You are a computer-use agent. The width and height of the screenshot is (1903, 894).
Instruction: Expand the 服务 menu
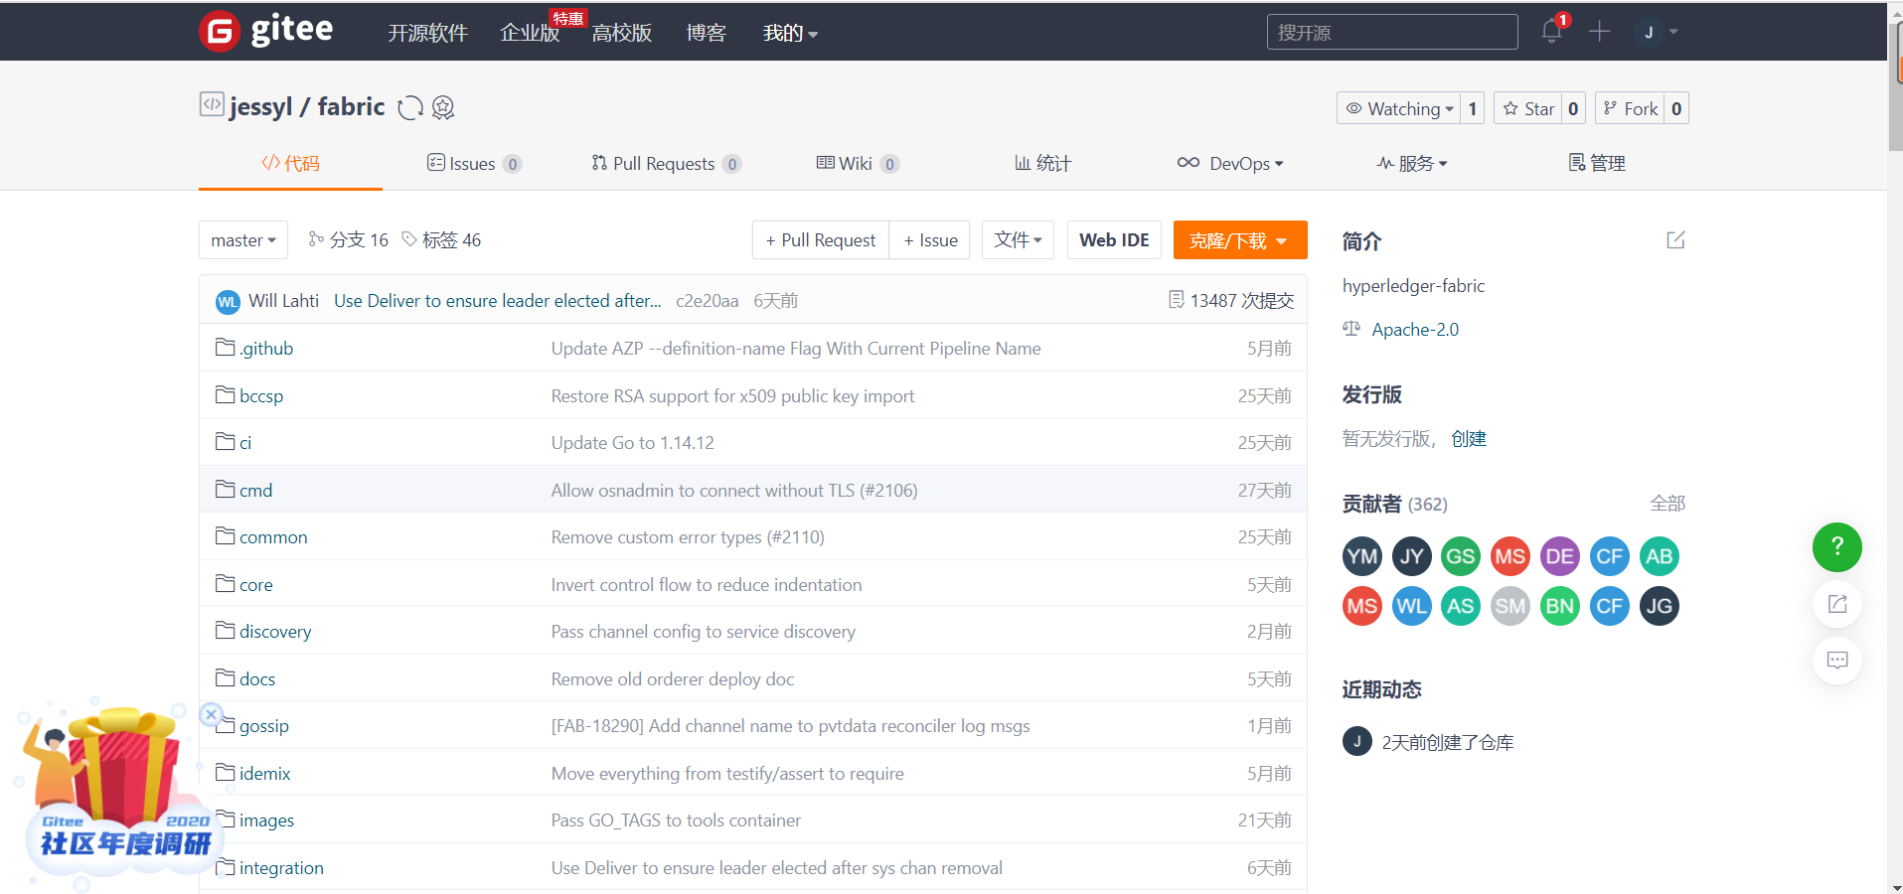point(1412,163)
